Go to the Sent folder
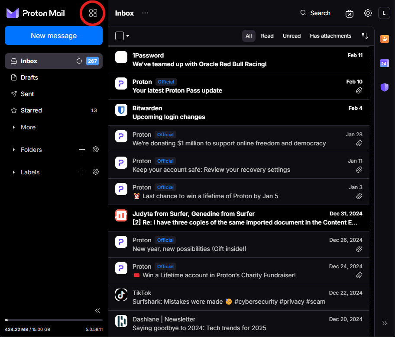 54,94
